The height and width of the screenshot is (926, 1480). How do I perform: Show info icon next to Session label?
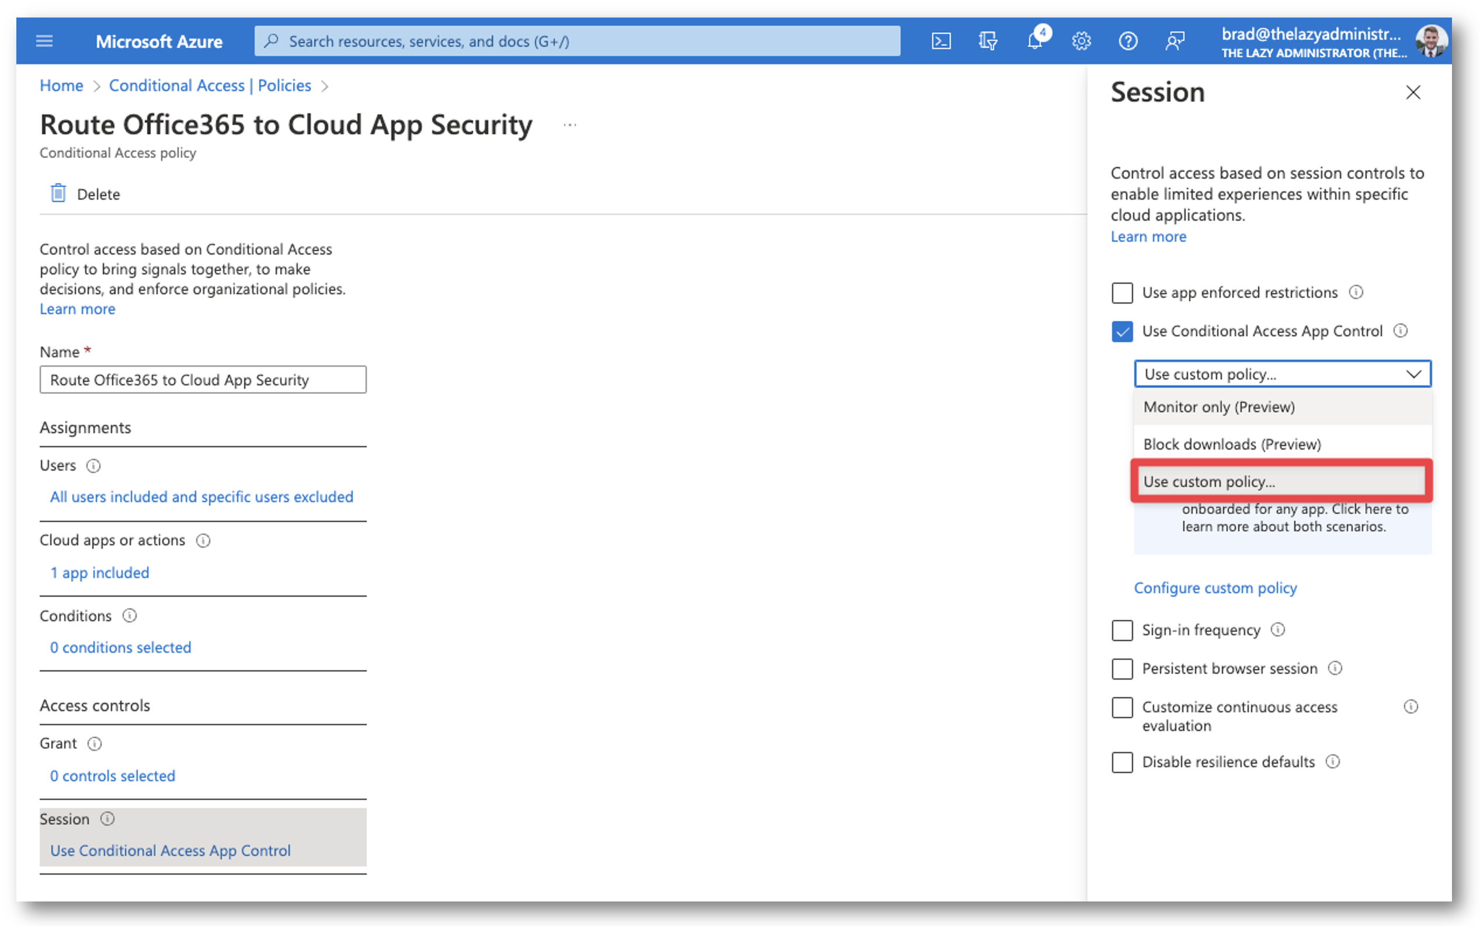coord(107,819)
